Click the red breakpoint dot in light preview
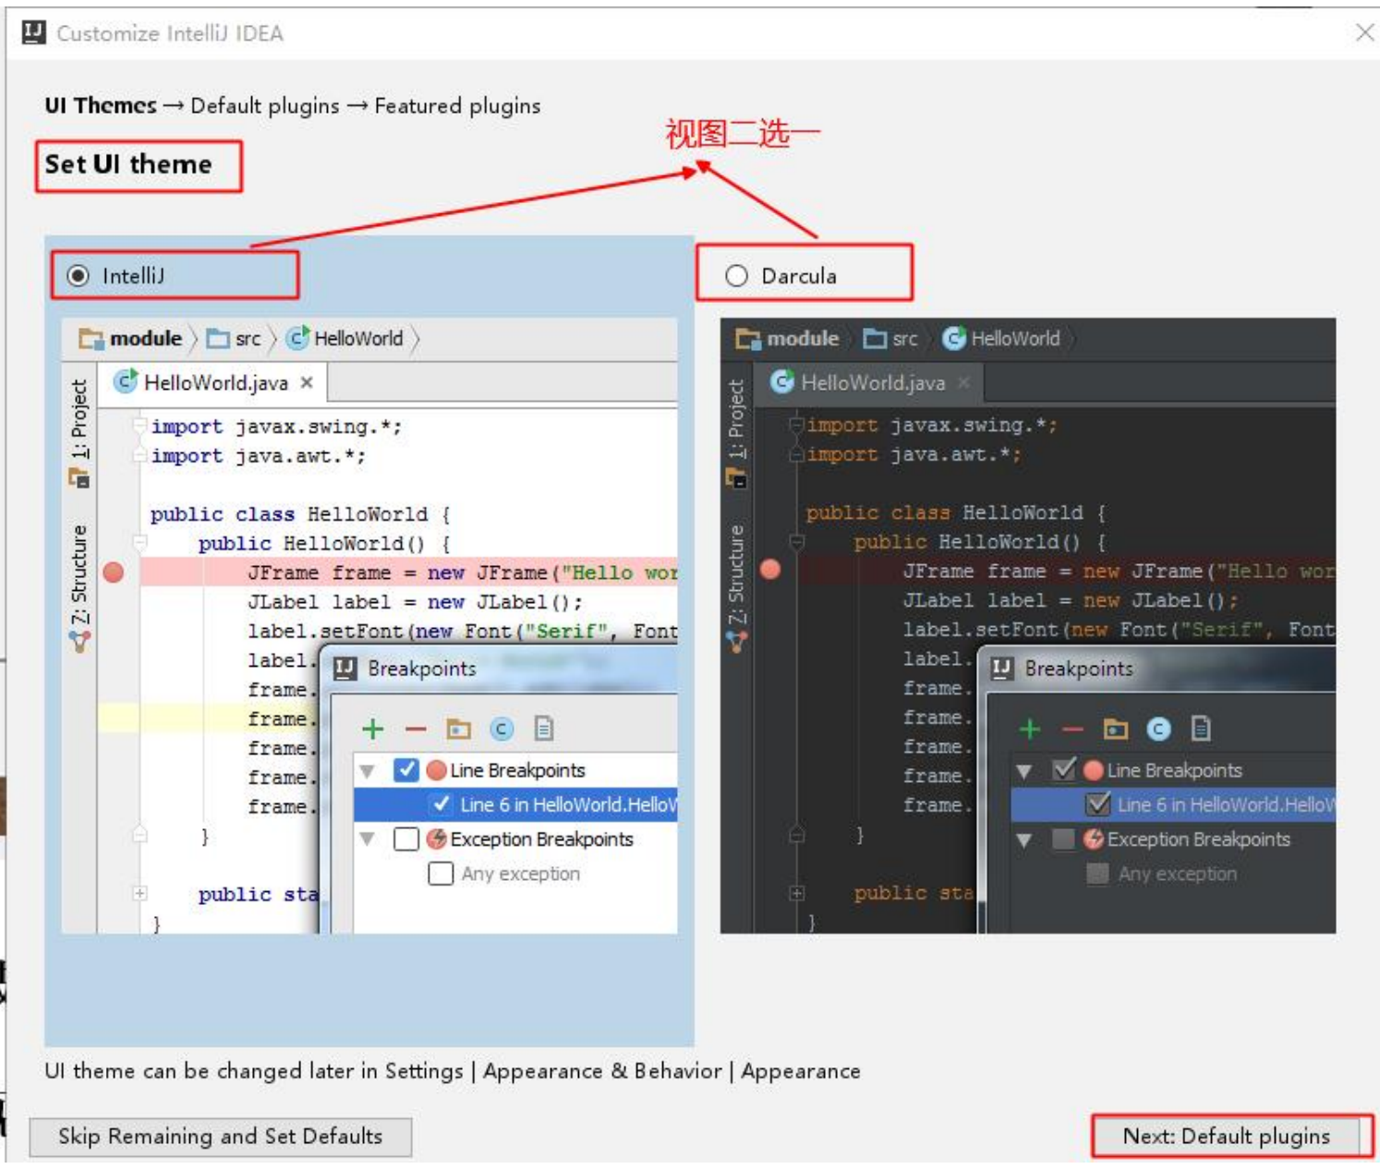Image resolution: width=1380 pixels, height=1169 pixels. click(x=114, y=572)
